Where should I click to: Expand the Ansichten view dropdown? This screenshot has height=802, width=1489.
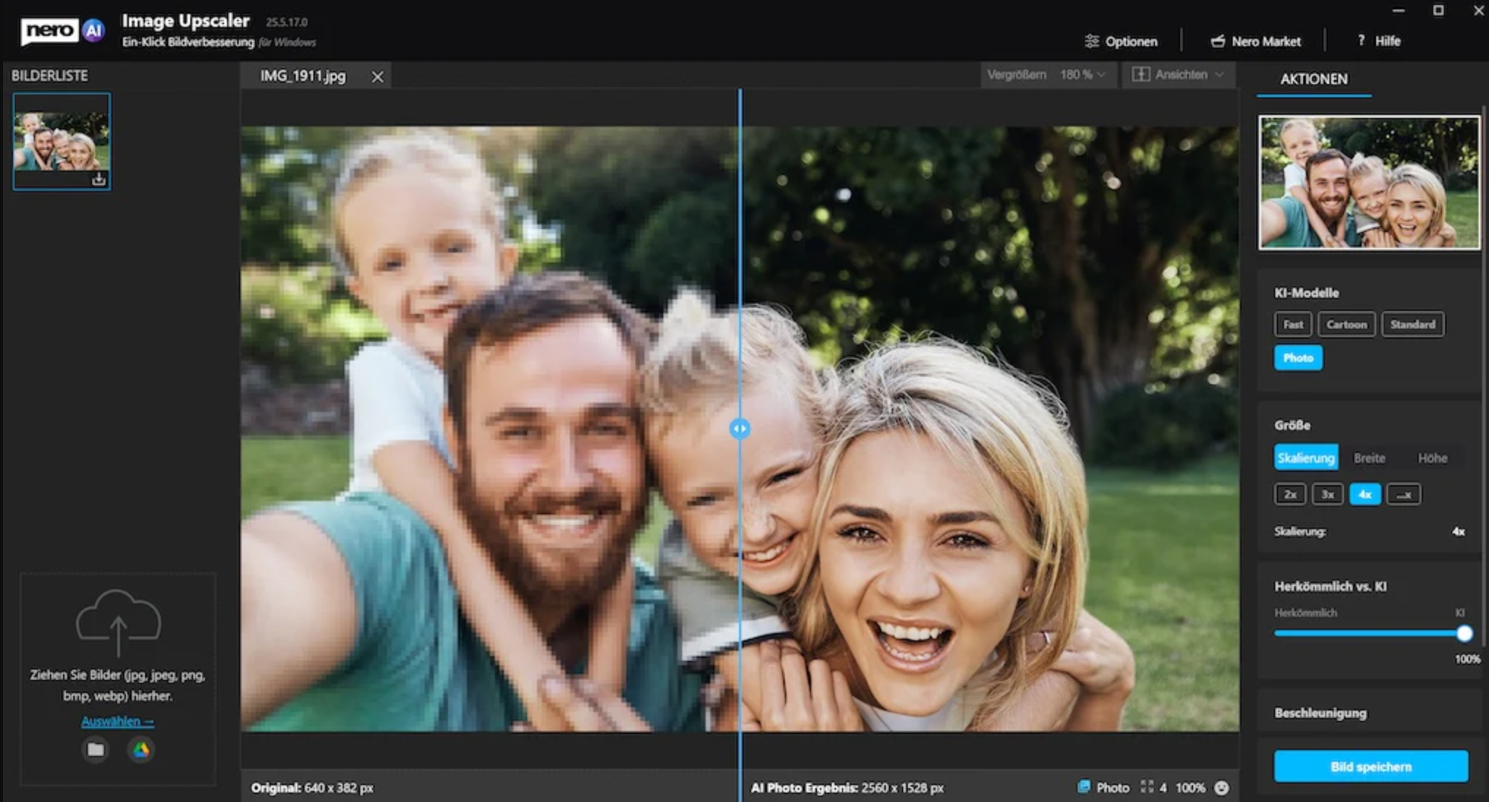click(1178, 75)
